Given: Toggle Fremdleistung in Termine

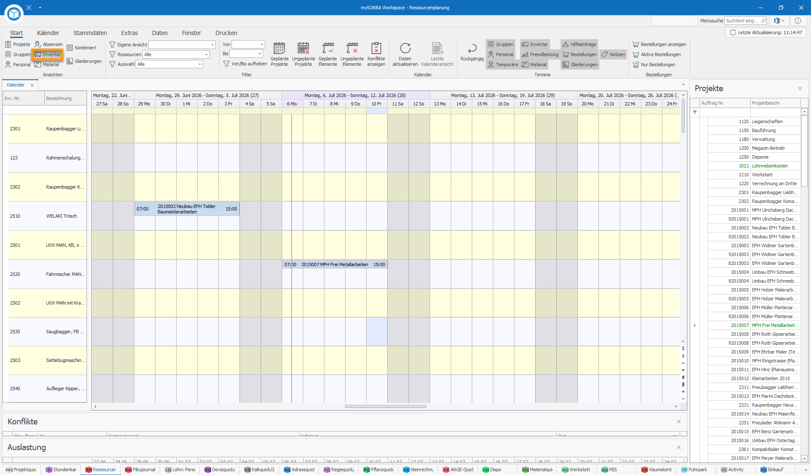Looking at the screenshot, I should [x=540, y=54].
